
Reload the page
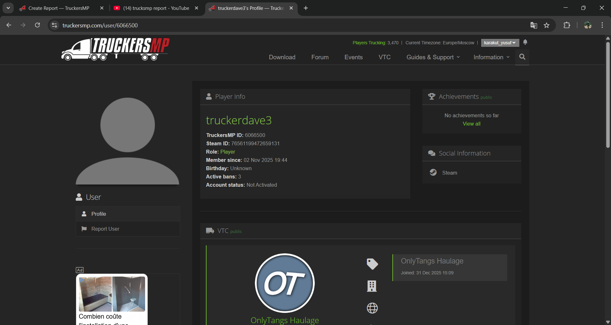37,25
